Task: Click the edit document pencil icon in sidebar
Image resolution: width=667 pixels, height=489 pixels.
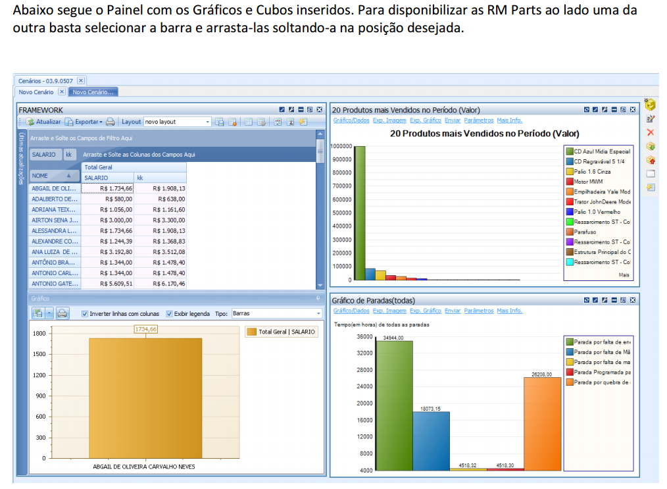Action: [651, 118]
